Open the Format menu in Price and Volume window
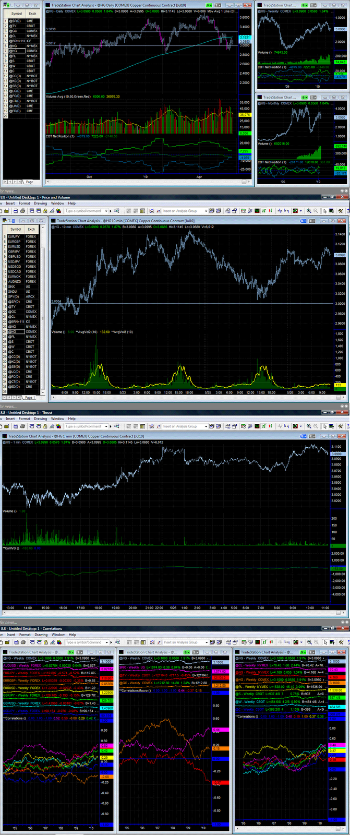Image resolution: width=350 pixels, height=835 pixels. pyautogui.click(x=25, y=203)
